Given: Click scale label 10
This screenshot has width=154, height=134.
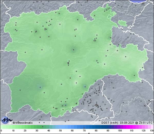Looking at the screenshot, I should point(13,131).
